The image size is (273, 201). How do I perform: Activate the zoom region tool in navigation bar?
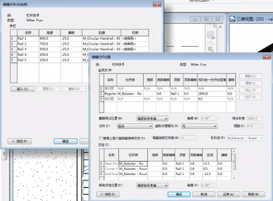[x=211, y=49]
